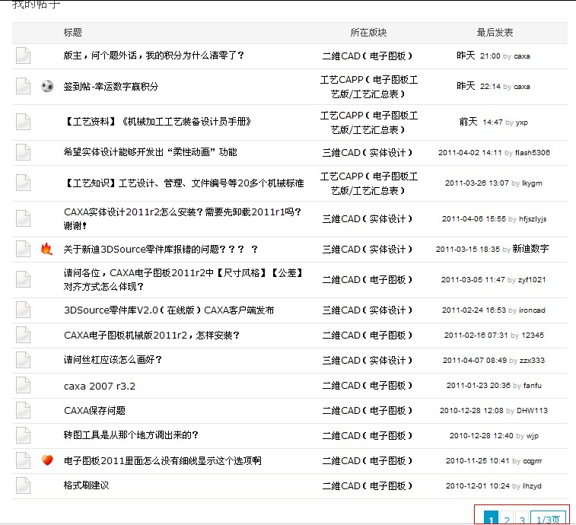The height and width of the screenshot is (525, 576).
Task: Click the document icon beside 格式刷建议 post
Action: 23,485
